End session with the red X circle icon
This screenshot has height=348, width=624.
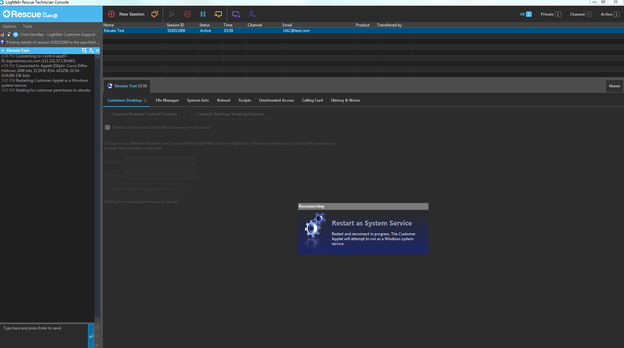coord(187,14)
